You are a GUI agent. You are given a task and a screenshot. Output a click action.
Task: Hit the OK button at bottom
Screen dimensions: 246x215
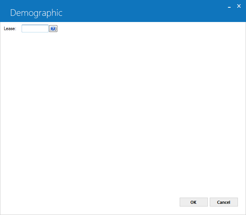click(194, 202)
